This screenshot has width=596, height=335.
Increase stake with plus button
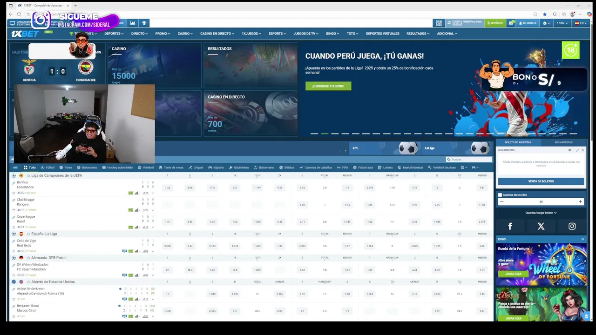tap(580, 201)
